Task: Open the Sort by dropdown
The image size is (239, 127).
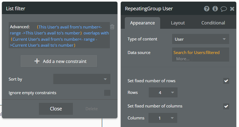Action: point(82,79)
